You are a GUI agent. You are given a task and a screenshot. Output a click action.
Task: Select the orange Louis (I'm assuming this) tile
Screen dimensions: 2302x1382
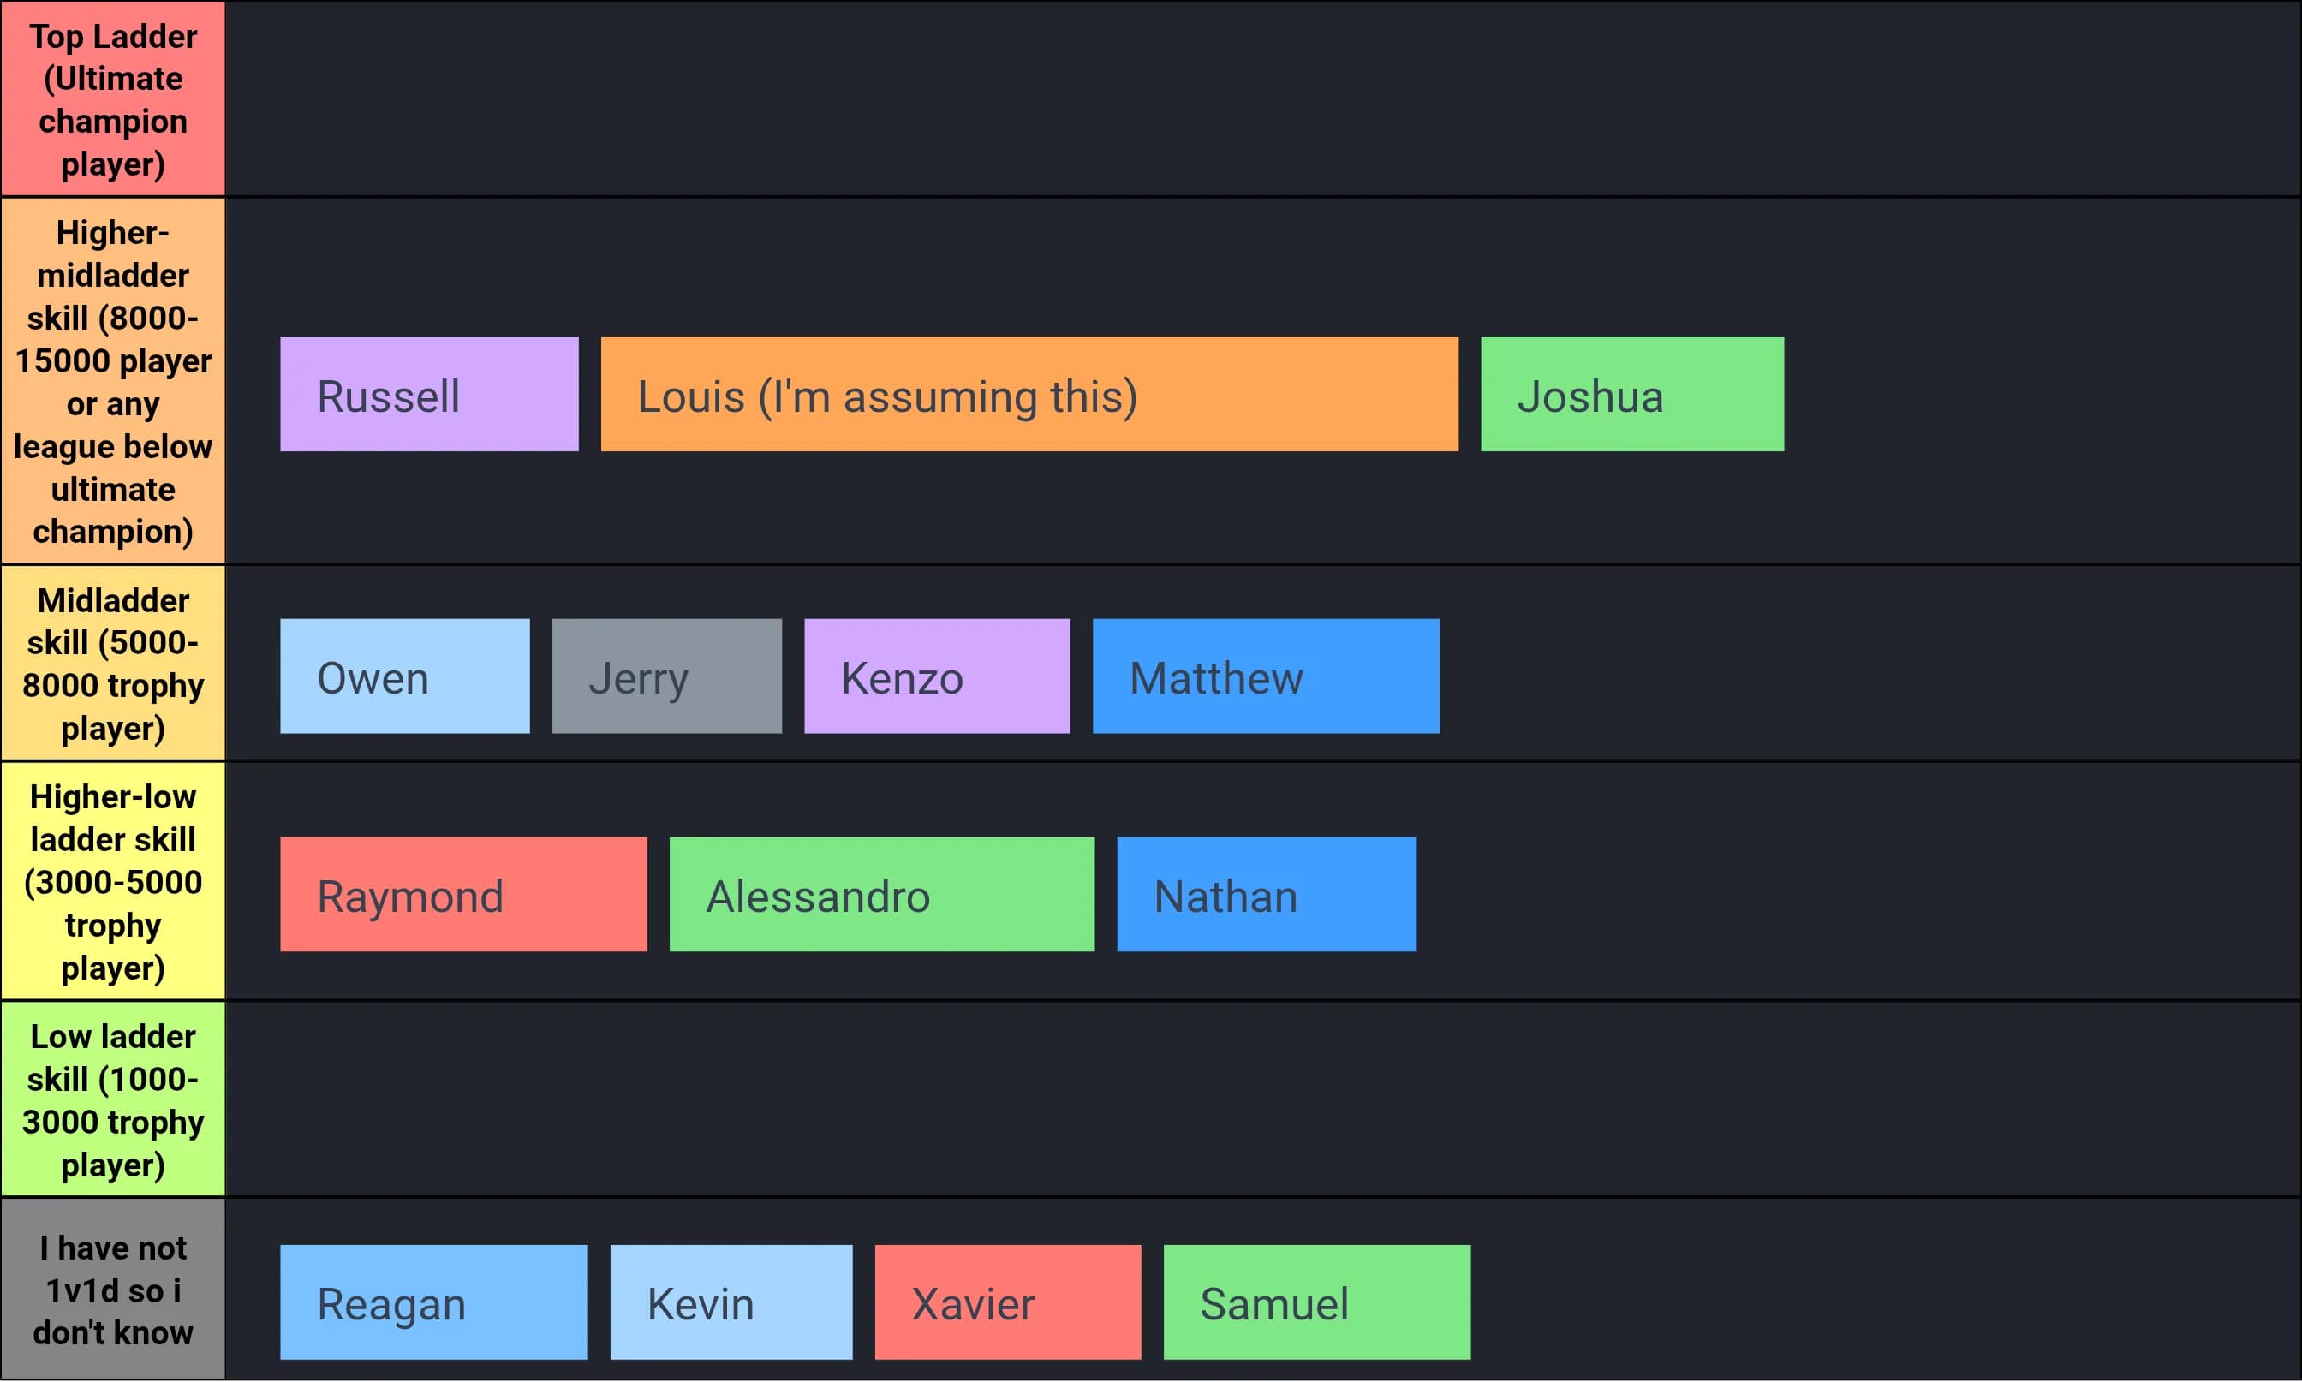1029,394
